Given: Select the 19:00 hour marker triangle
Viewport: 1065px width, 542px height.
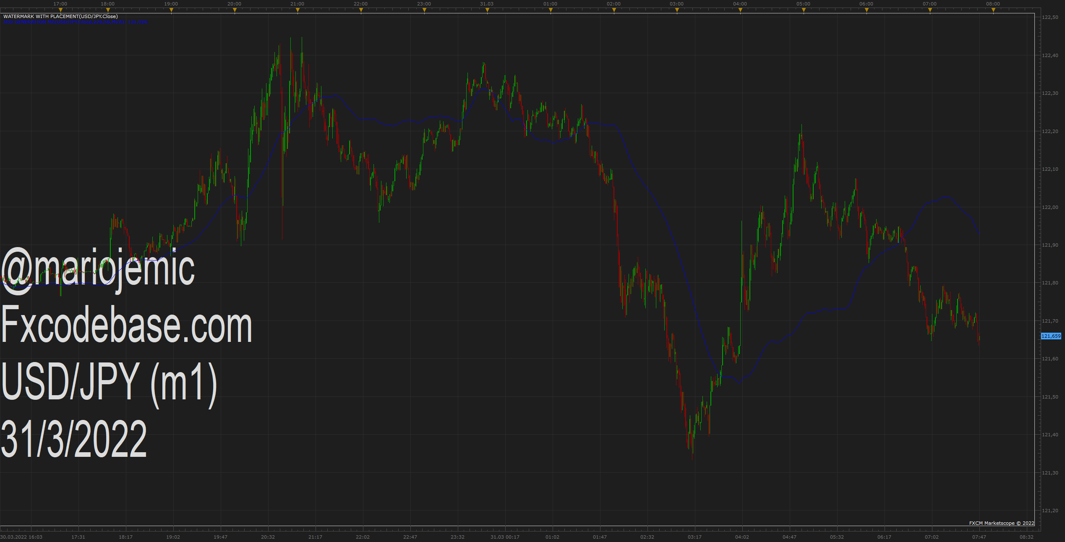Looking at the screenshot, I should point(171,10).
